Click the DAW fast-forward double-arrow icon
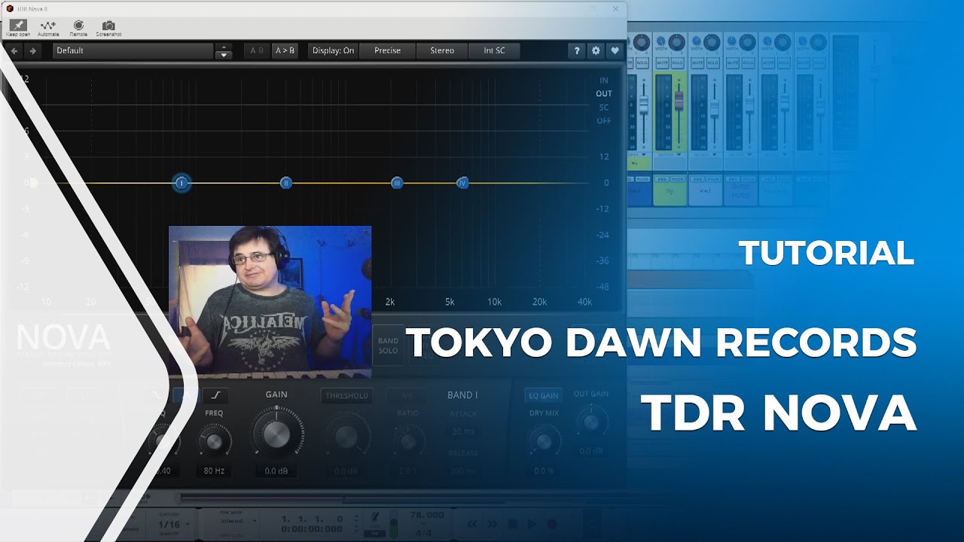Image resolution: width=964 pixels, height=542 pixels. [493, 524]
